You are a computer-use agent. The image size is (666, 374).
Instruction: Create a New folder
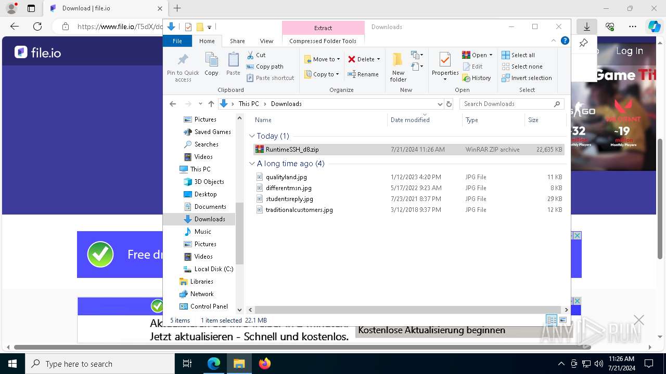[x=398, y=66]
